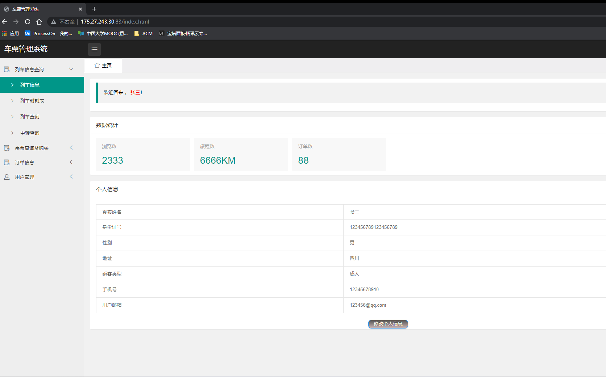Select the 列车时刻表 submenu item
Image resolution: width=606 pixels, height=377 pixels.
42,101
